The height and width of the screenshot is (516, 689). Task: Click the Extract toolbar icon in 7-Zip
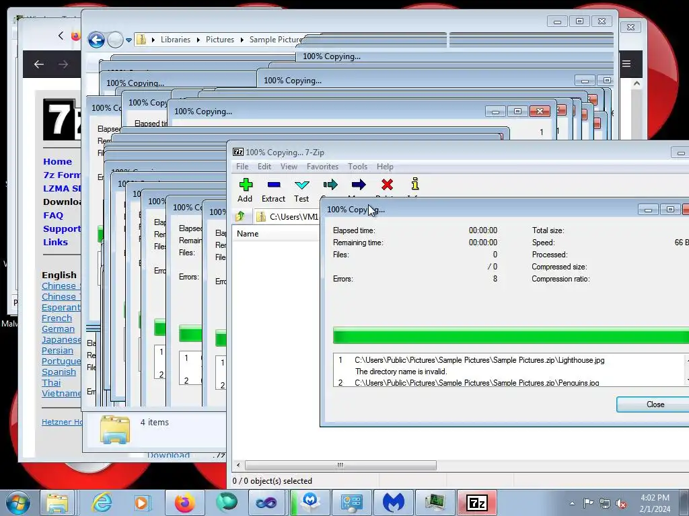tap(273, 185)
